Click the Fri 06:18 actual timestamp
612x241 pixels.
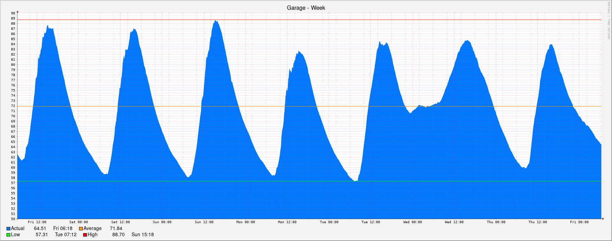click(63, 229)
